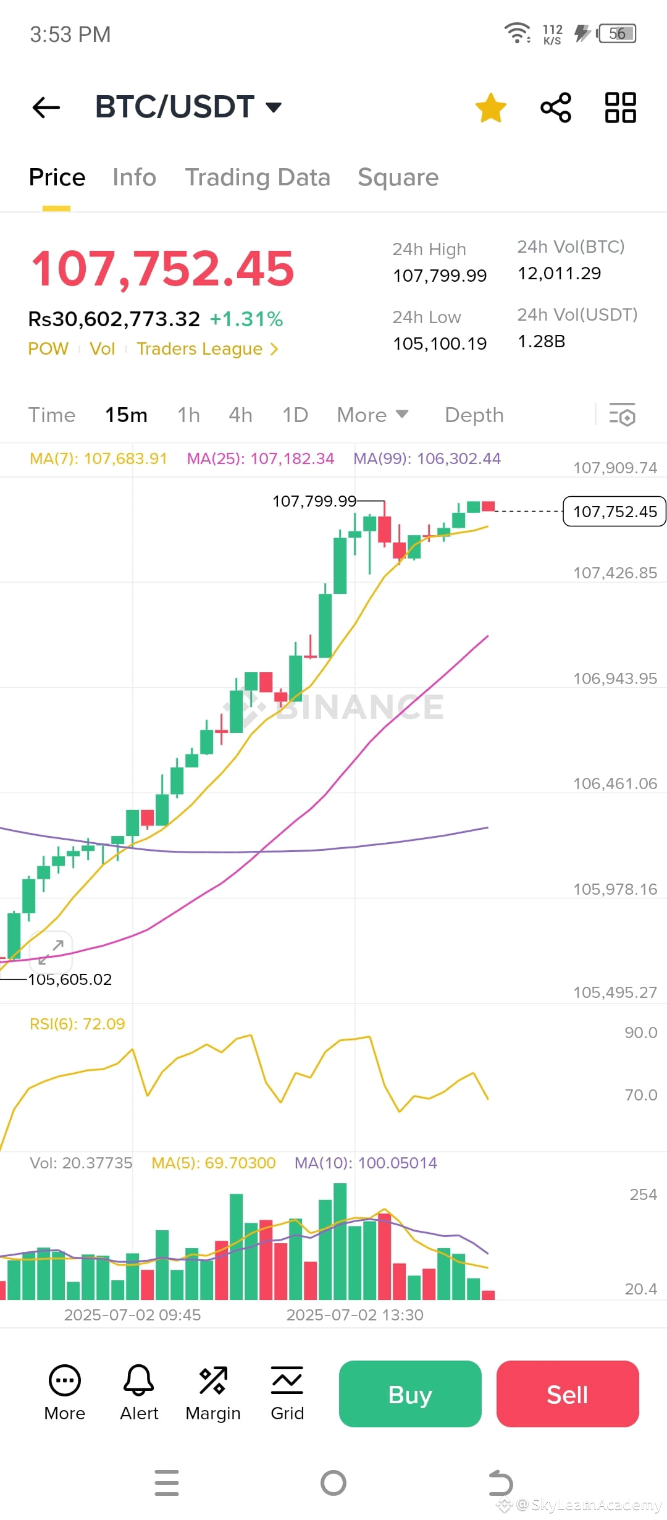Image resolution: width=667 pixels, height=1520 pixels.
Task: Tap the WiFi status icon
Action: pos(517,33)
